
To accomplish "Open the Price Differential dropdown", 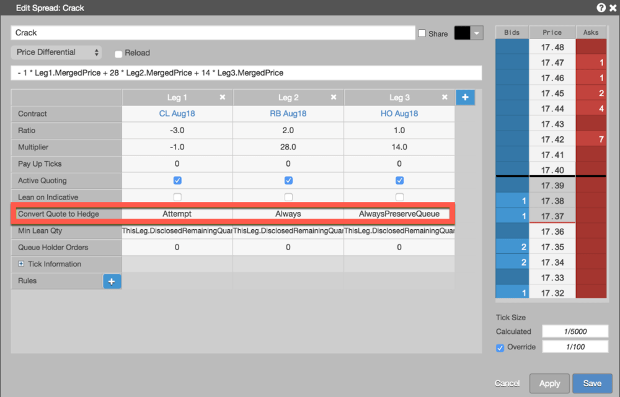I will point(56,53).
